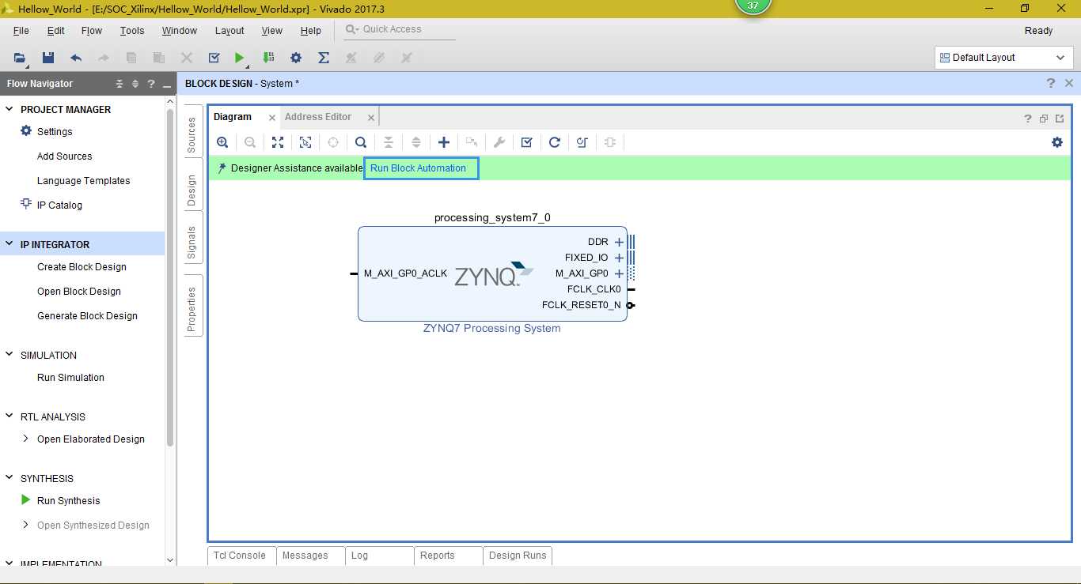Image resolution: width=1081 pixels, height=584 pixels.
Task: Open the File menu
Action: point(21,30)
